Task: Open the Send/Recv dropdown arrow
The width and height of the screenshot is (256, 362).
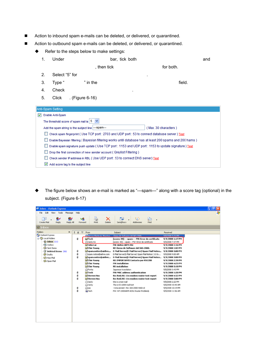Action: pyautogui.click(x=129, y=220)
